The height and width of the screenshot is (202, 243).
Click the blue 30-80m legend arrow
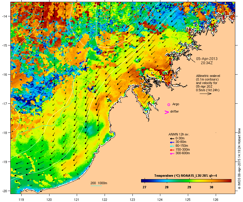pos(172,142)
